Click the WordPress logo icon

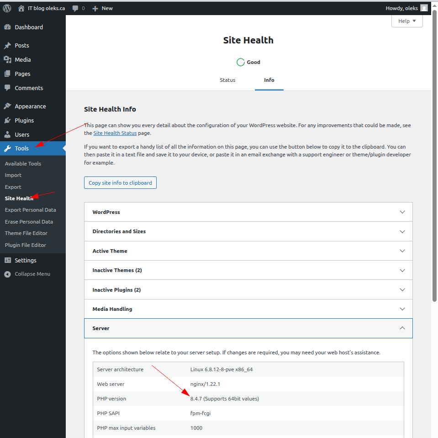(x=7, y=8)
